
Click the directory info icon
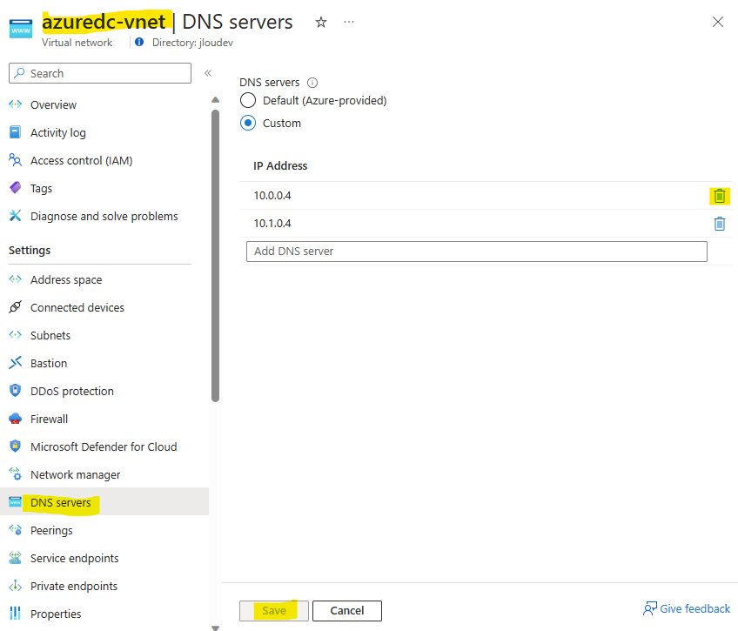tap(139, 43)
